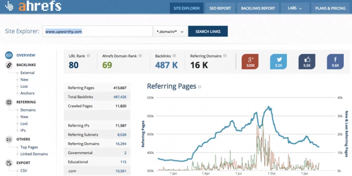Click the 1 Apr label on chart axis
The image size is (352, 176).
[x=206, y=174]
